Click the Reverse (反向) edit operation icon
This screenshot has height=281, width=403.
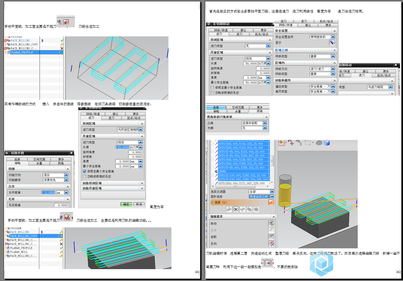[271, 244]
